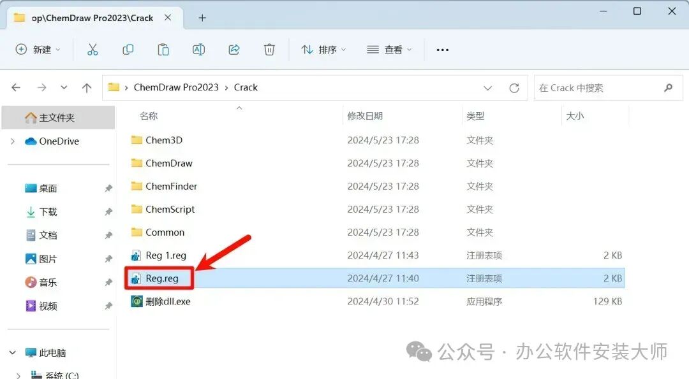Select the Chem3D folder icon
This screenshot has height=379, width=689.
coord(137,140)
